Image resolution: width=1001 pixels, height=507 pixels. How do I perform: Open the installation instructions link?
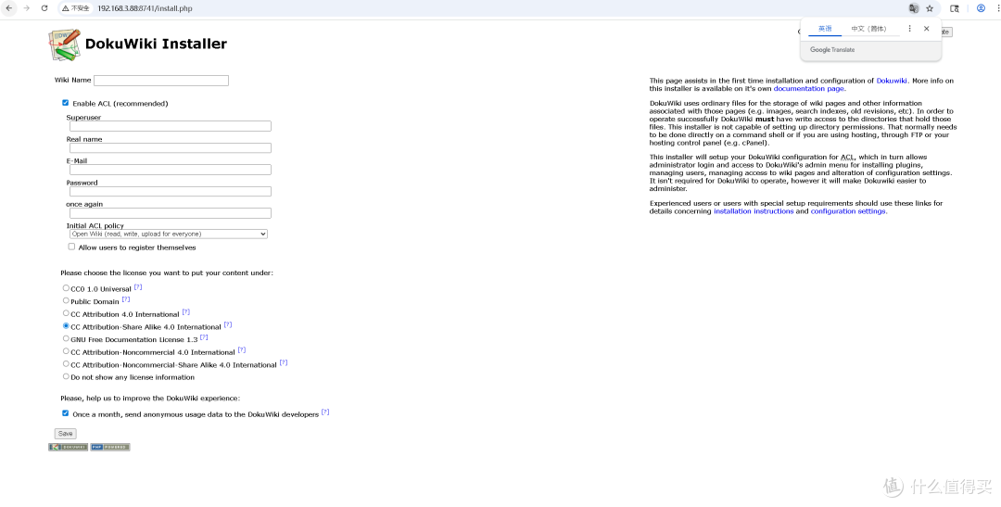tap(754, 211)
